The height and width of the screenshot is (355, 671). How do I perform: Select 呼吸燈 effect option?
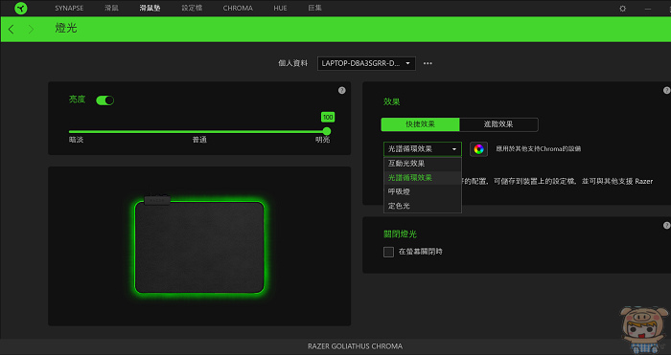(x=423, y=191)
